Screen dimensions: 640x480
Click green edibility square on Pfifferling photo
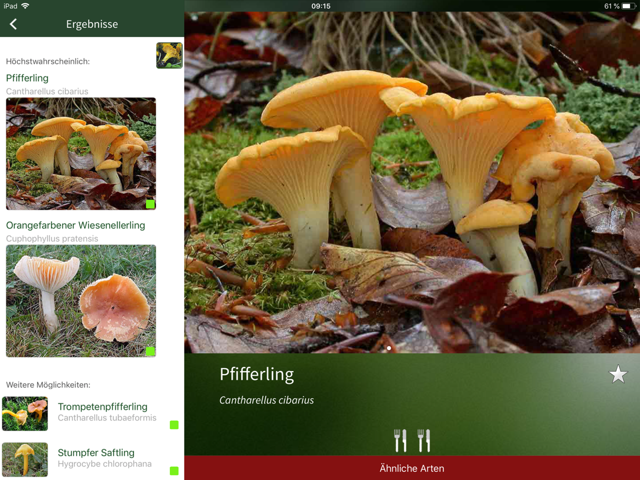click(150, 204)
